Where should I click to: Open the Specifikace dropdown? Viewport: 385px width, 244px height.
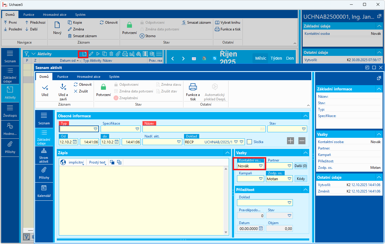click(137, 129)
